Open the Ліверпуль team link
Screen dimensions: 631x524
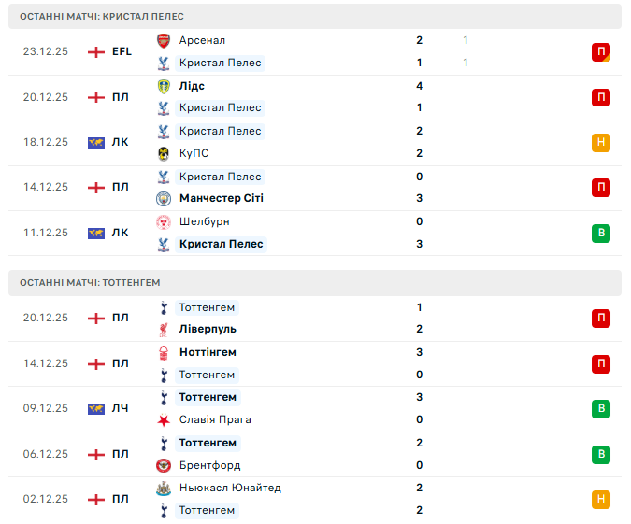208,329
